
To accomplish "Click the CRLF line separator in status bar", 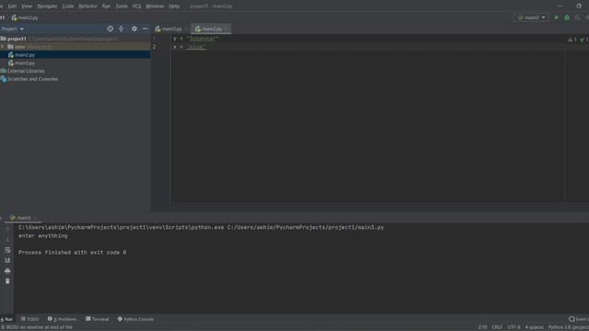I will 497,327.
